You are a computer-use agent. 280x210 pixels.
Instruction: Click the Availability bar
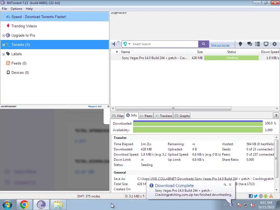point(198,130)
